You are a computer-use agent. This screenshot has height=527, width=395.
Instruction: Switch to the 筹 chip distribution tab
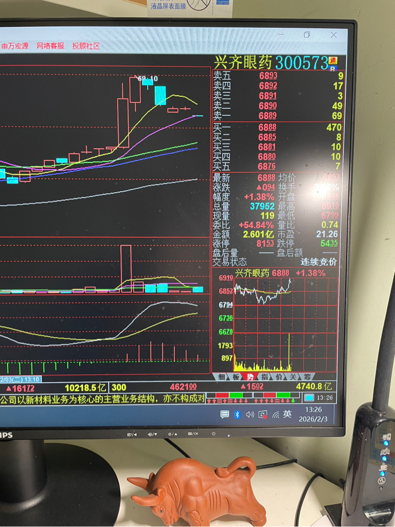click(307, 377)
